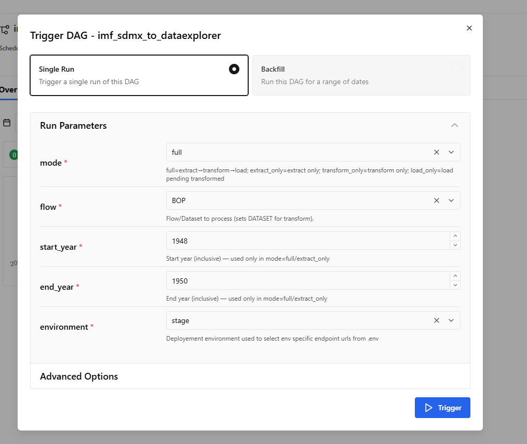The width and height of the screenshot is (527, 444).
Task: Collapse the Run Parameters section
Action: (x=455, y=125)
